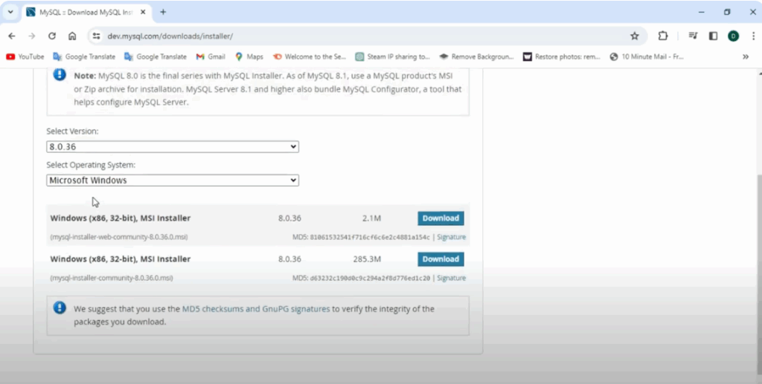Click the info icon beside checksum suggestion
762x384 pixels.
click(60, 307)
